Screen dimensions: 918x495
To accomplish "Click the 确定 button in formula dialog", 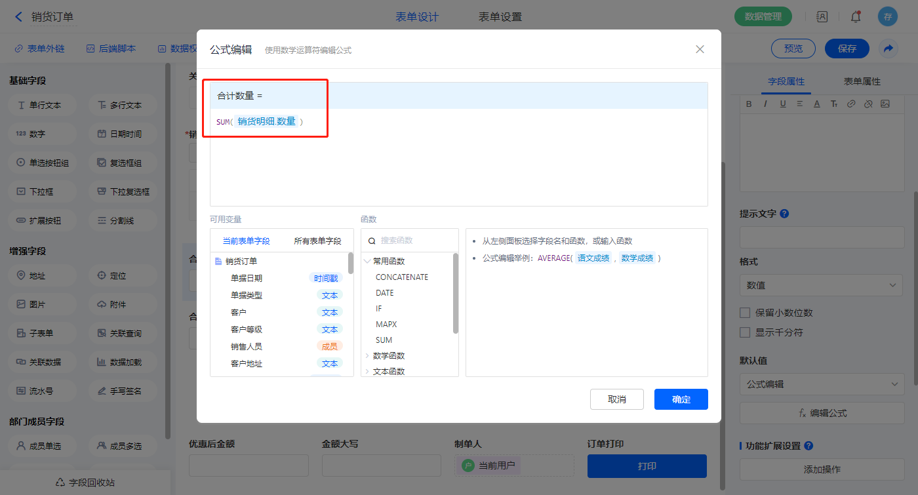I will [x=681, y=399].
